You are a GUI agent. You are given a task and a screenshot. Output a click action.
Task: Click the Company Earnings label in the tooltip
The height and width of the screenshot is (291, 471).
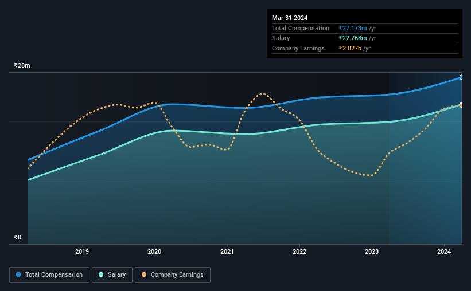click(298, 48)
